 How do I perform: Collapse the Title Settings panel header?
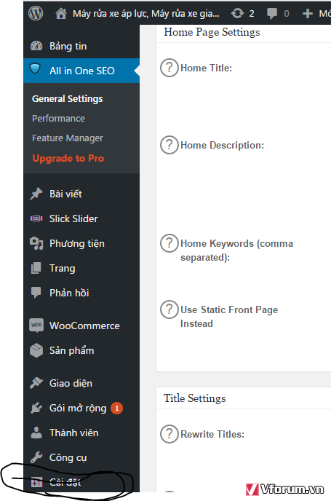244,398
